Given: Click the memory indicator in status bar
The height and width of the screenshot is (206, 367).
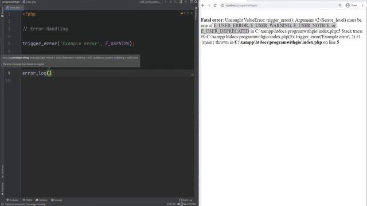Looking at the screenshot, I should pyautogui.click(x=189, y=204).
